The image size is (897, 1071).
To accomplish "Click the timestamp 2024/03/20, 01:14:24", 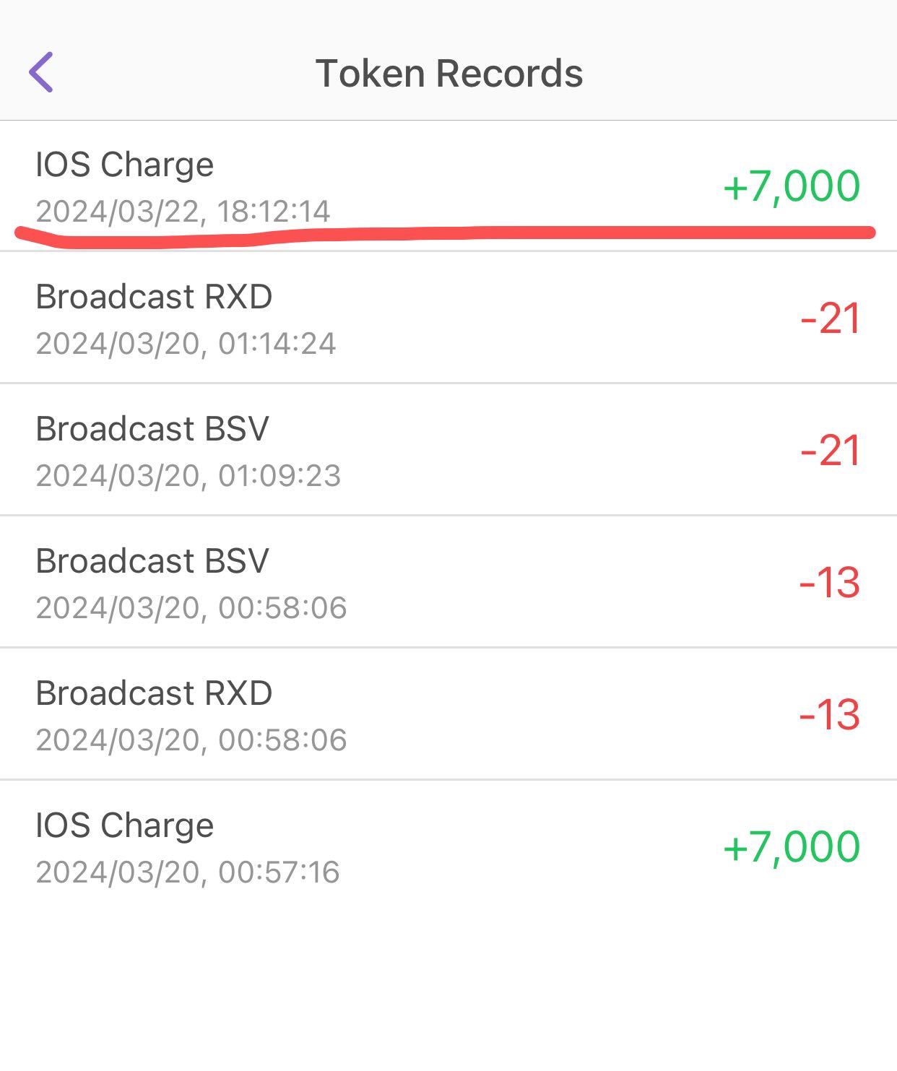I will (186, 344).
